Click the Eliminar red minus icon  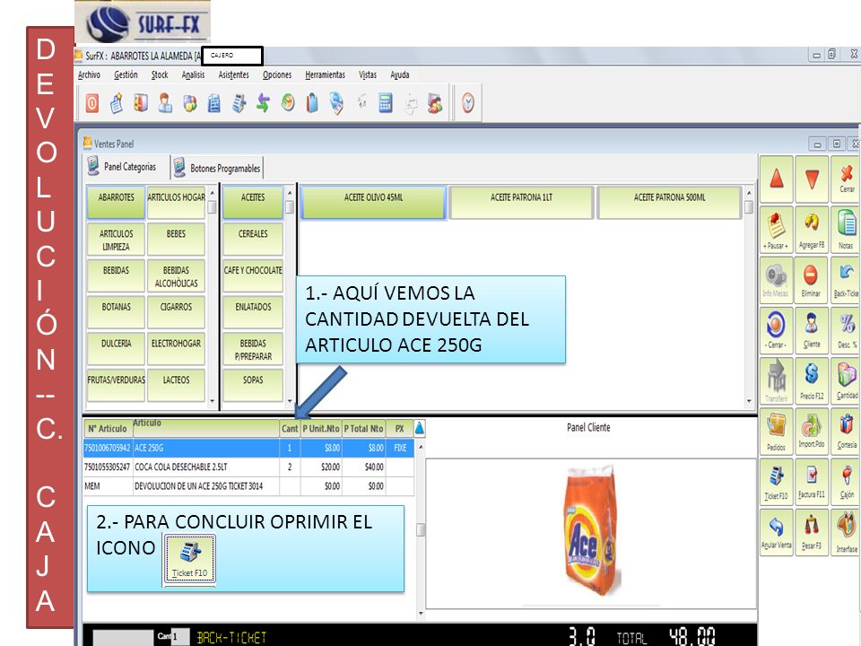(x=812, y=280)
